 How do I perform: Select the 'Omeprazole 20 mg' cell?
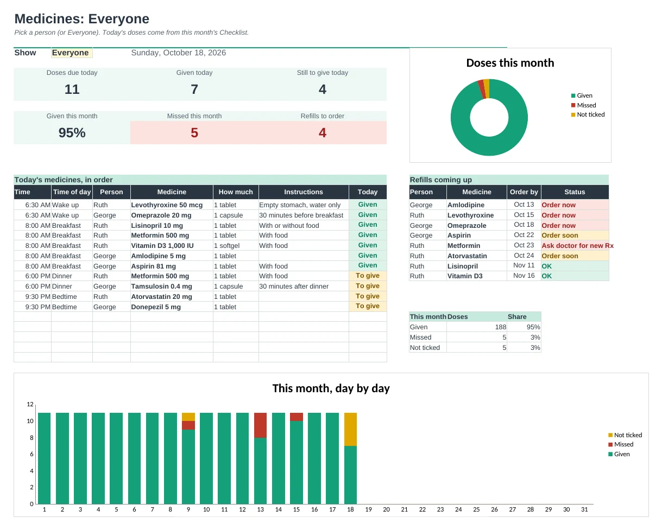(172, 215)
